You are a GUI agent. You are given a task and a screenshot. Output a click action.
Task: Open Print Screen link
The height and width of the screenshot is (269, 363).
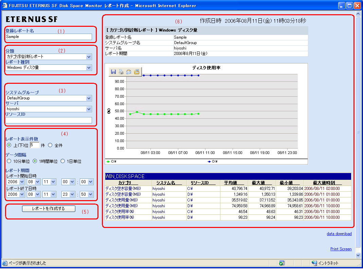tap(341, 249)
